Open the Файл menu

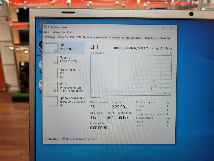[47, 32]
